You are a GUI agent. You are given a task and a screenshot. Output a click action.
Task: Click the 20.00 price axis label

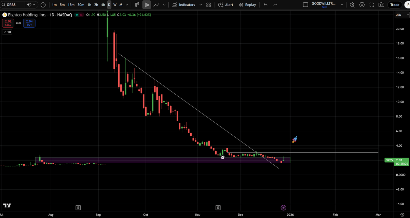coord(400,29)
